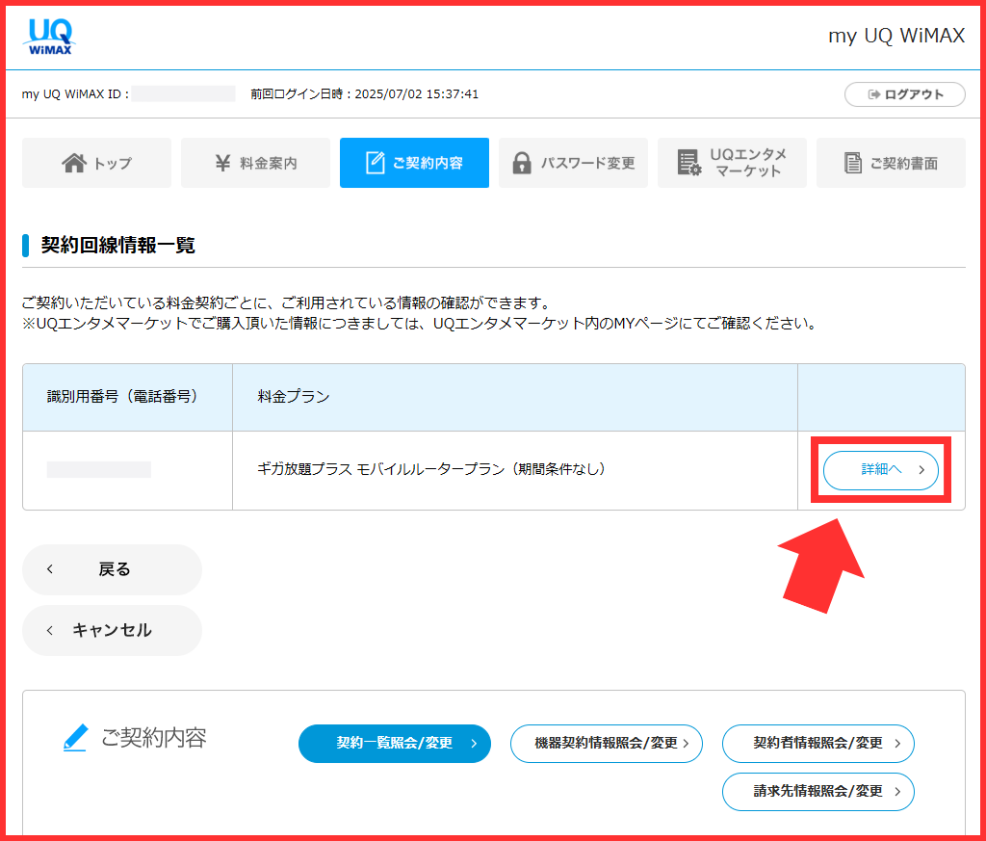The height and width of the screenshot is (841, 986).
Task: Click the left chevron on キャンセル
Action: point(50,630)
